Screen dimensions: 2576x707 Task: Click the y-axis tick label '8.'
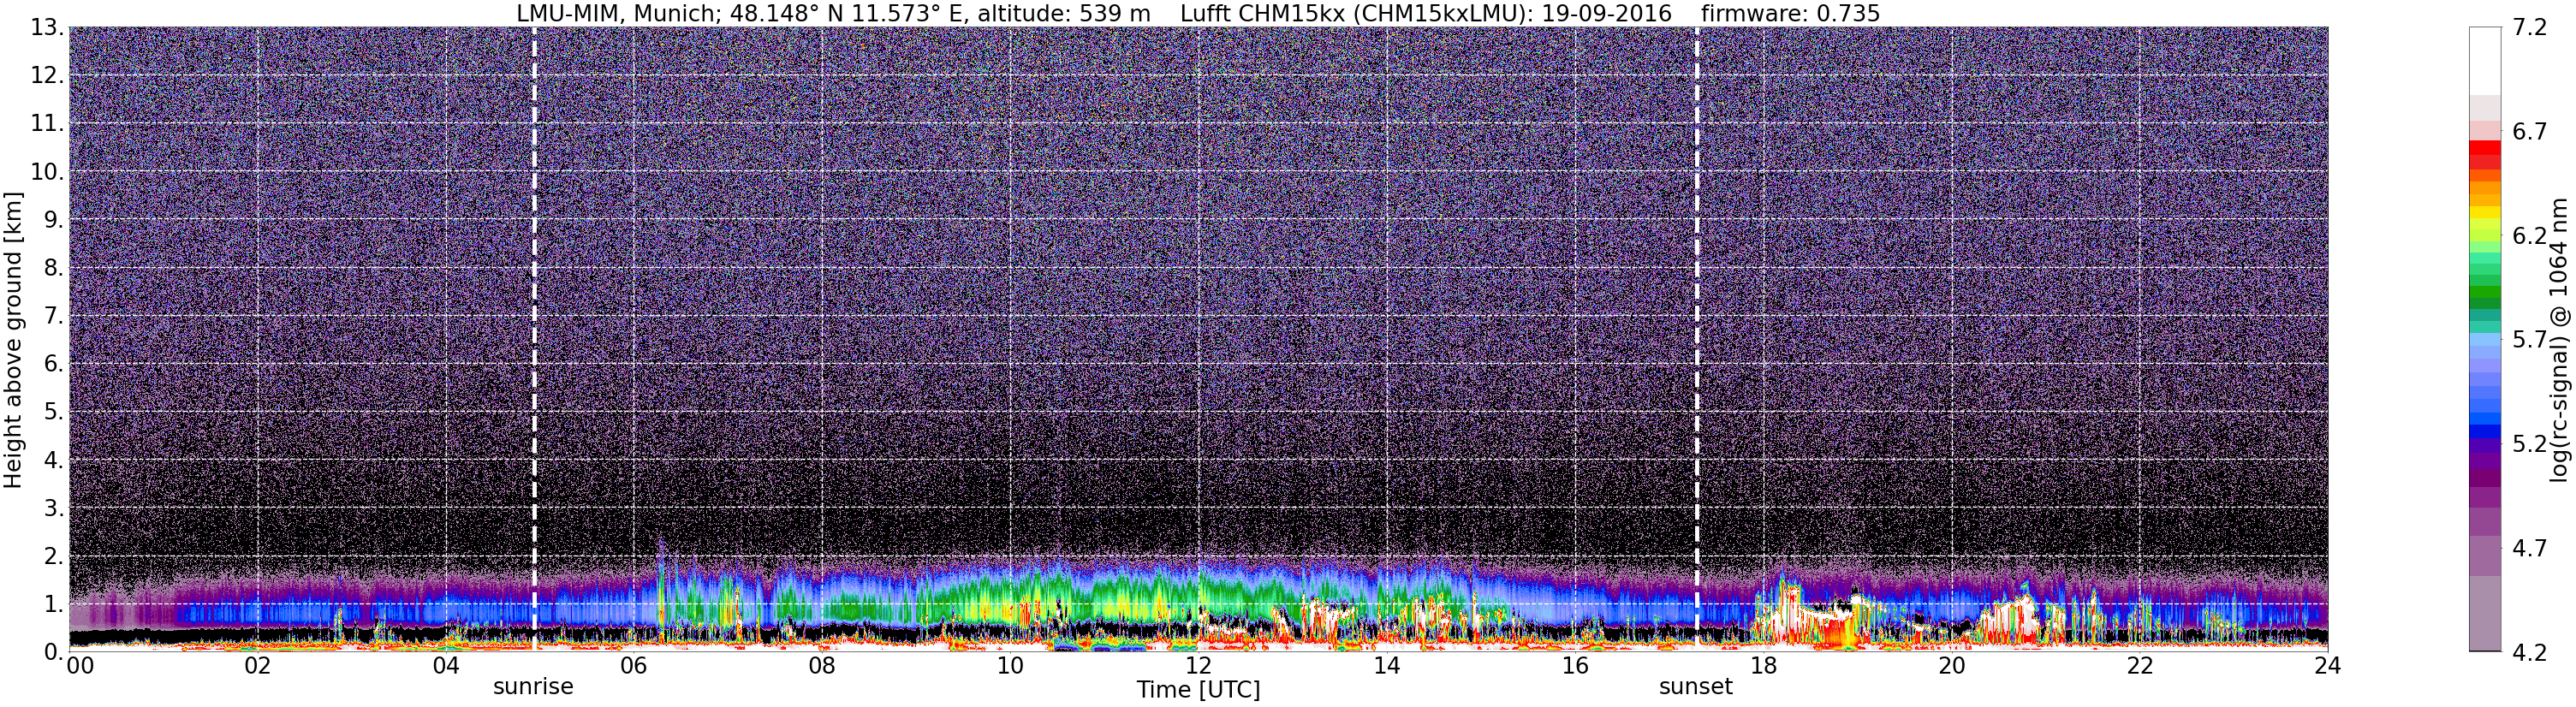(53, 268)
